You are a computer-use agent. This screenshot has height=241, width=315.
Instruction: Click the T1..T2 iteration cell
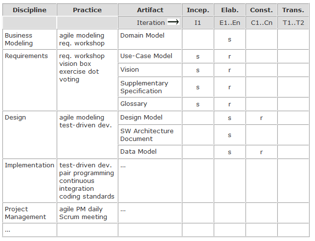293,23
